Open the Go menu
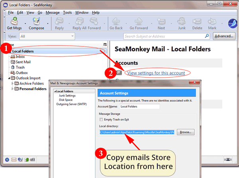239x178 pixels. (x=40, y=12)
